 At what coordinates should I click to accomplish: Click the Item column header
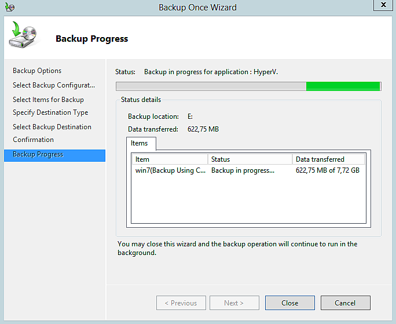click(x=170, y=159)
